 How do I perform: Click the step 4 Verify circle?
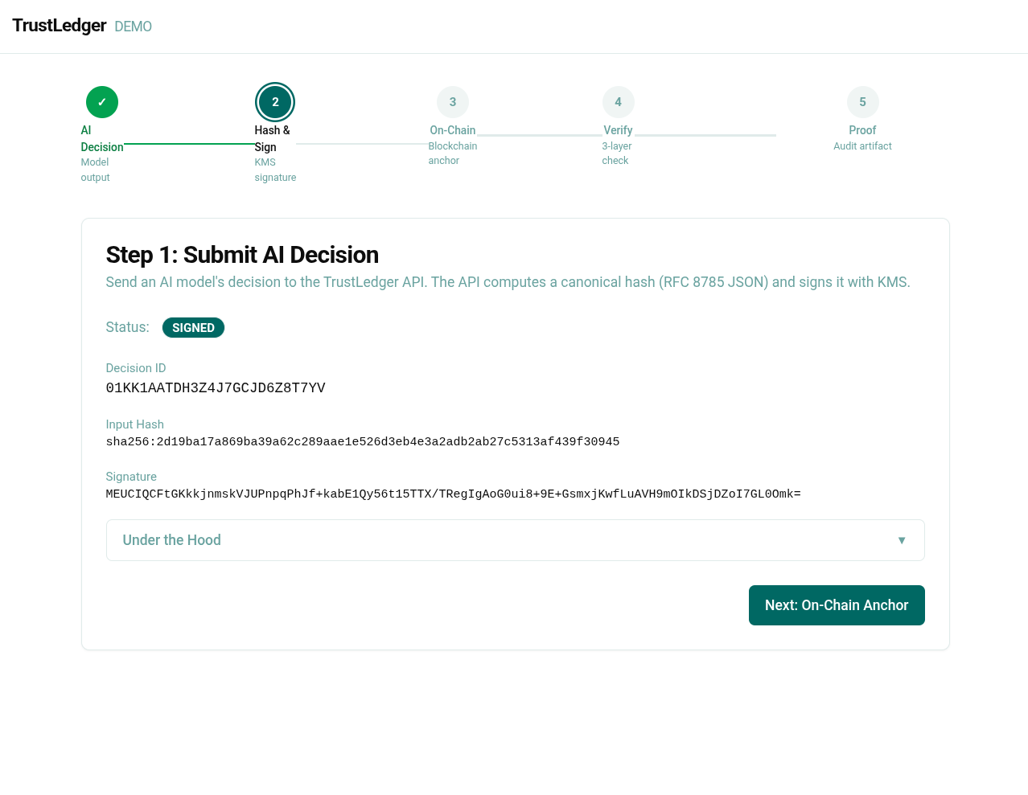618,102
